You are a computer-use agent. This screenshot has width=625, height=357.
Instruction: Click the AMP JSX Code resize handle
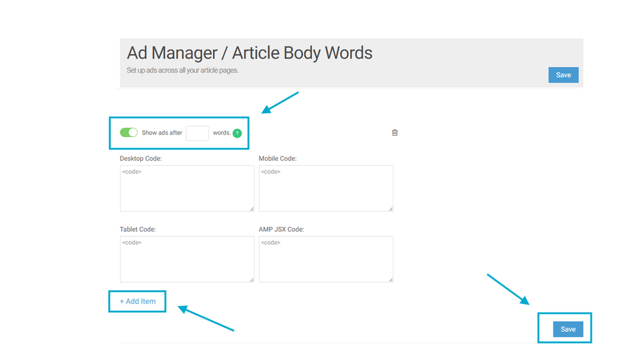click(390, 279)
